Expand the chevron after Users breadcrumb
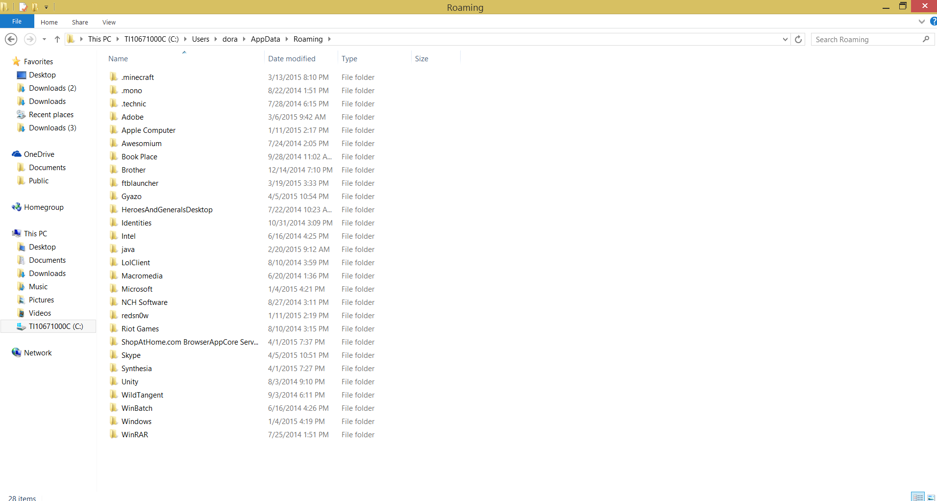Viewport: 937px width, 501px height. coord(216,39)
